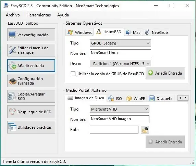Open the Disco partition dropdown
The image size is (196, 166).
click(120, 64)
